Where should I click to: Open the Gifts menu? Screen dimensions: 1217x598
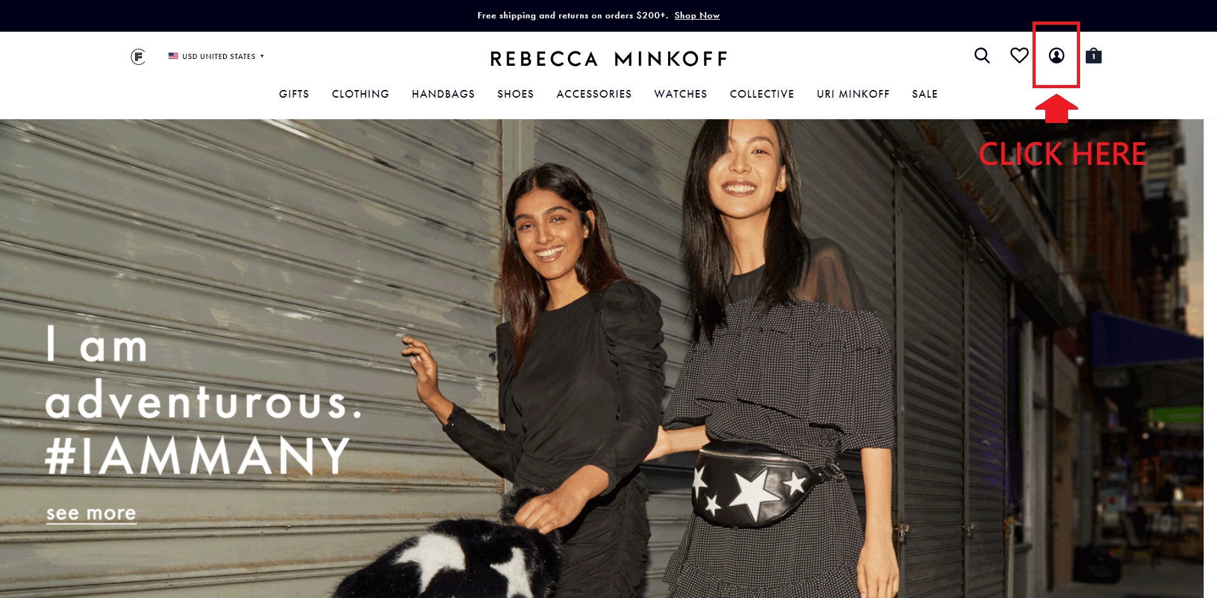pos(294,94)
